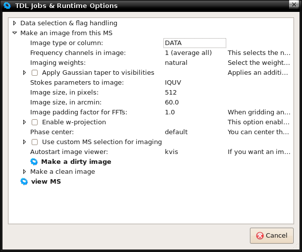Expand the w-projection options arrow
Image resolution: width=302 pixels, height=252 pixels.
click(24, 122)
